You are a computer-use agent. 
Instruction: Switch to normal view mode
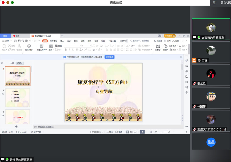pos(127,132)
